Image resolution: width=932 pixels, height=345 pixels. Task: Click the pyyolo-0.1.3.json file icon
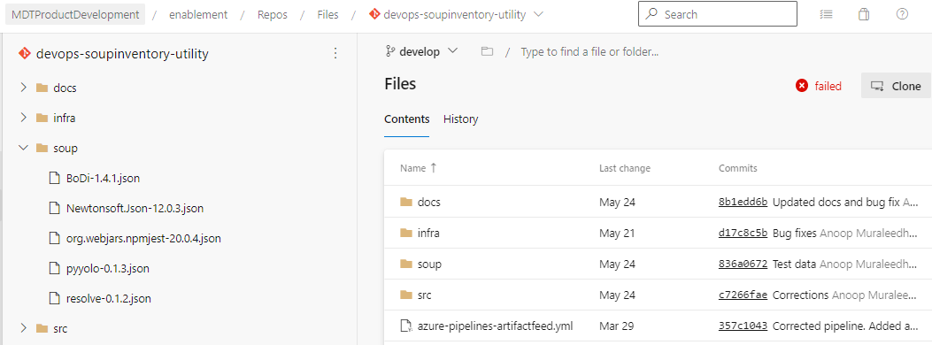pyautogui.click(x=55, y=268)
